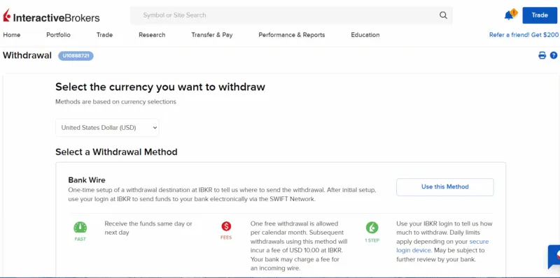Open the United States Dollar currency dropdown
The height and width of the screenshot is (278, 560).
pyautogui.click(x=107, y=128)
